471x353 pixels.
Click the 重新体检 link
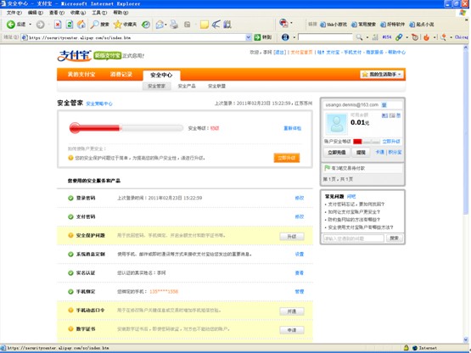tap(292, 128)
